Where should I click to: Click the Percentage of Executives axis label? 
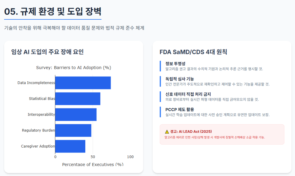[93, 164]
